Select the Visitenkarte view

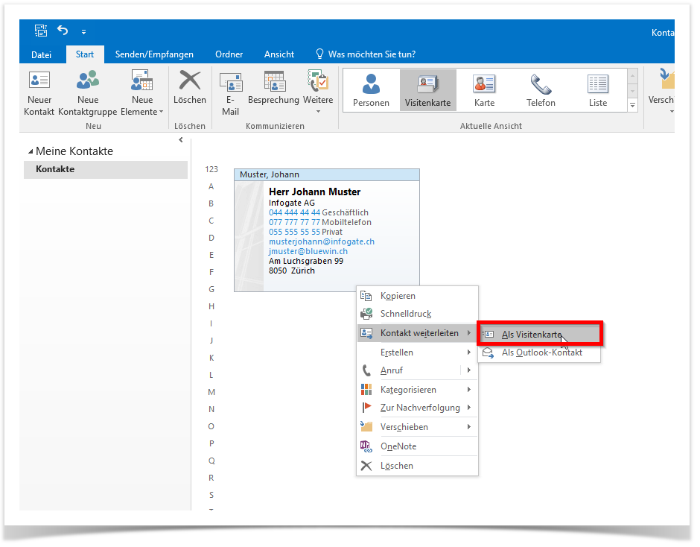pyautogui.click(x=427, y=91)
